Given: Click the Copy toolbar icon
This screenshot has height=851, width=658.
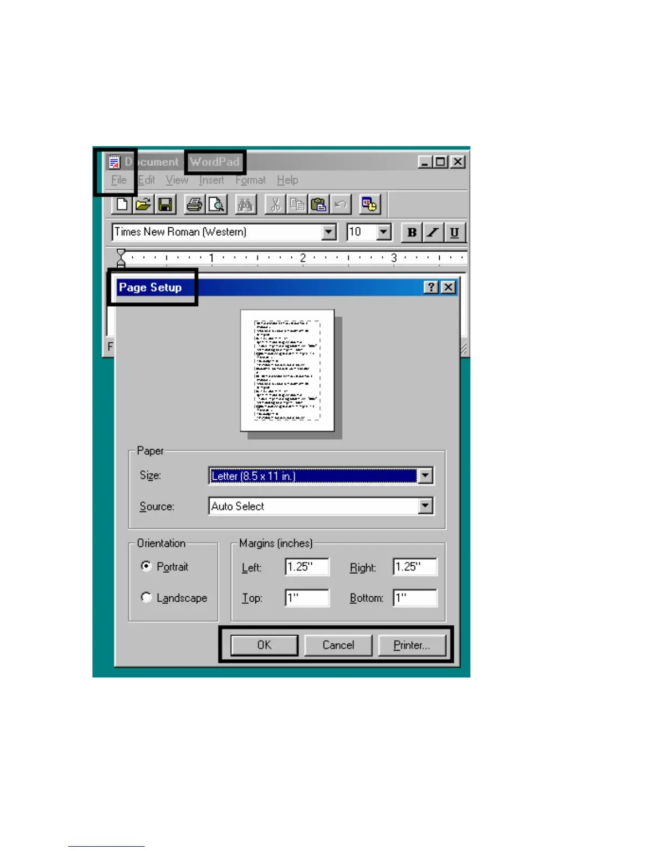Looking at the screenshot, I should pyautogui.click(x=297, y=204).
